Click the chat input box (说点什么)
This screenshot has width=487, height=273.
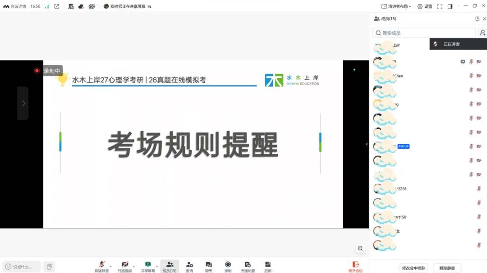22,267
